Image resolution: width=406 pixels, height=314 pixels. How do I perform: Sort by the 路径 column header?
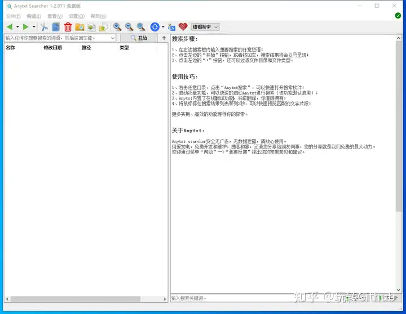(99, 48)
